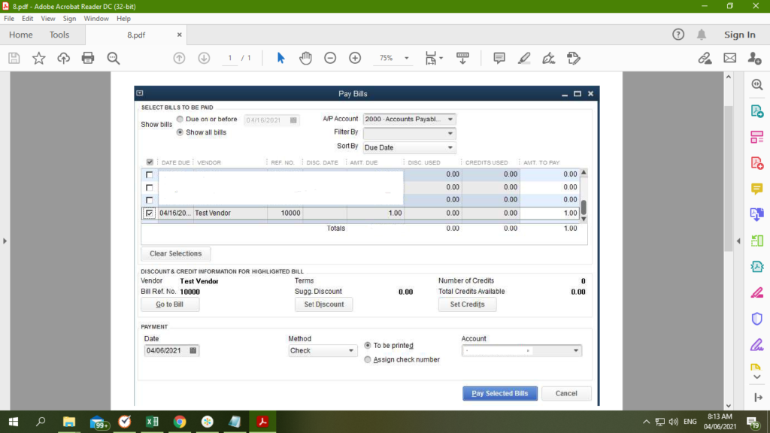The width and height of the screenshot is (770, 433).
Task: Open the sticky note Comment tool
Action: [x=499, y=58]
